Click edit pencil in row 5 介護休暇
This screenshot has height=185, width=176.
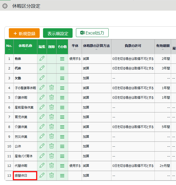point(42,97)
